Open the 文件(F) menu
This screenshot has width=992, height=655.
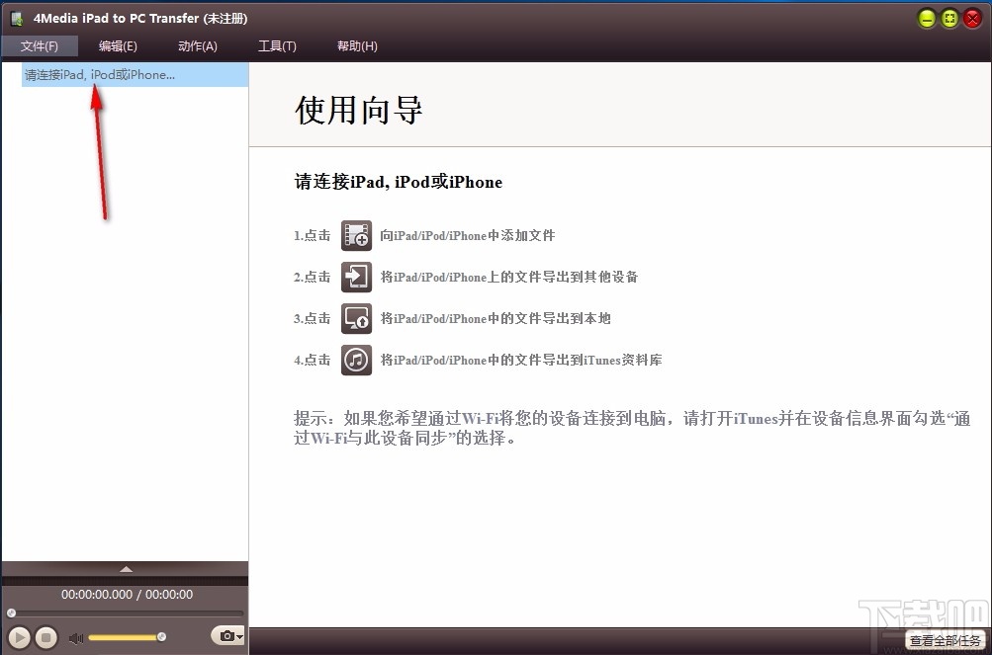pos(41,45)
